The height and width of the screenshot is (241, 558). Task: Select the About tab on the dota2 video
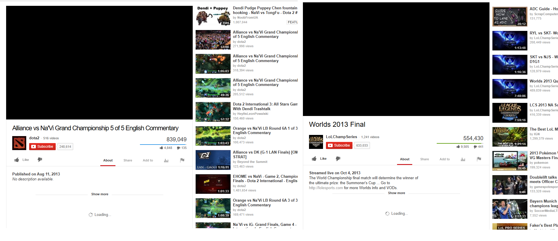108,160
